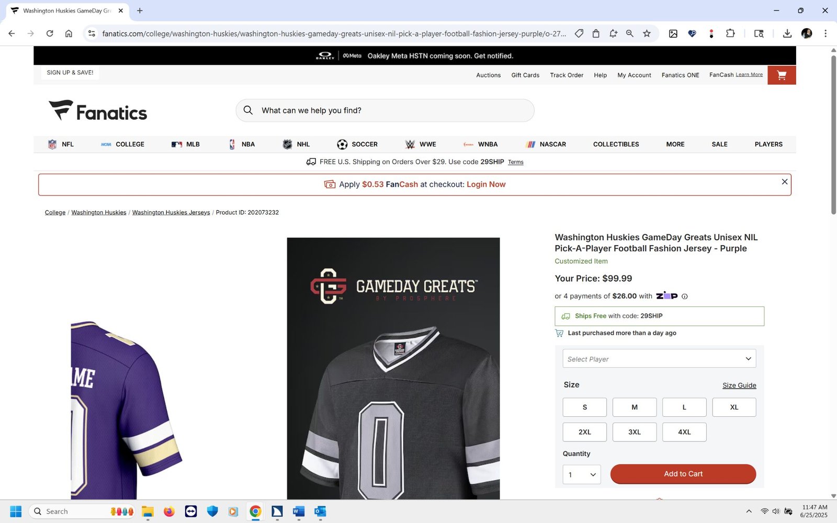
Task: Click the Chrome profile avatar
Action: [x=807, y=33]
